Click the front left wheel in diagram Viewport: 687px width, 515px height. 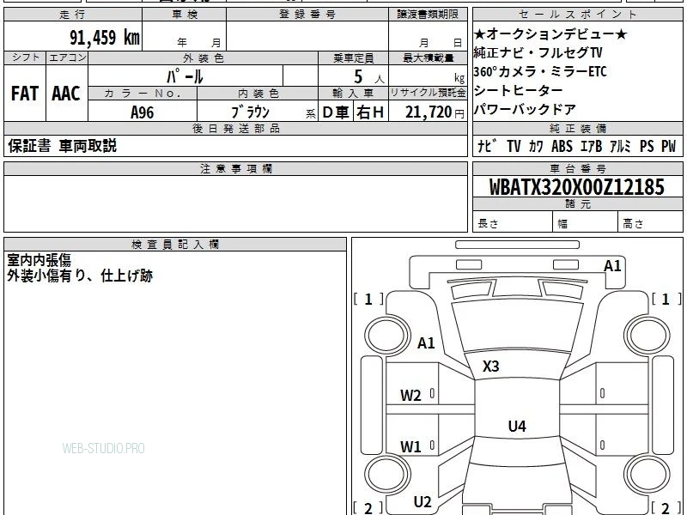click(x=387, y=336)
